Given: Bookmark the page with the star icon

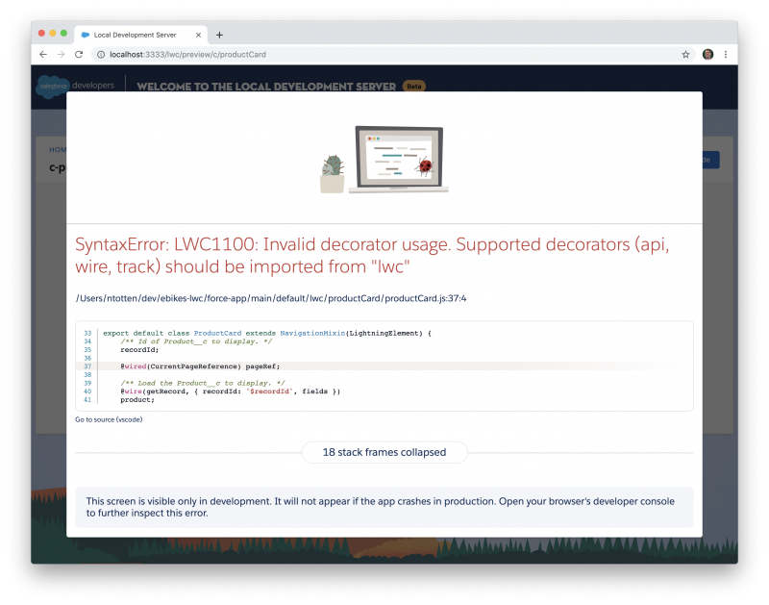Looking at the screenshot, I should (x=685, y=55).
